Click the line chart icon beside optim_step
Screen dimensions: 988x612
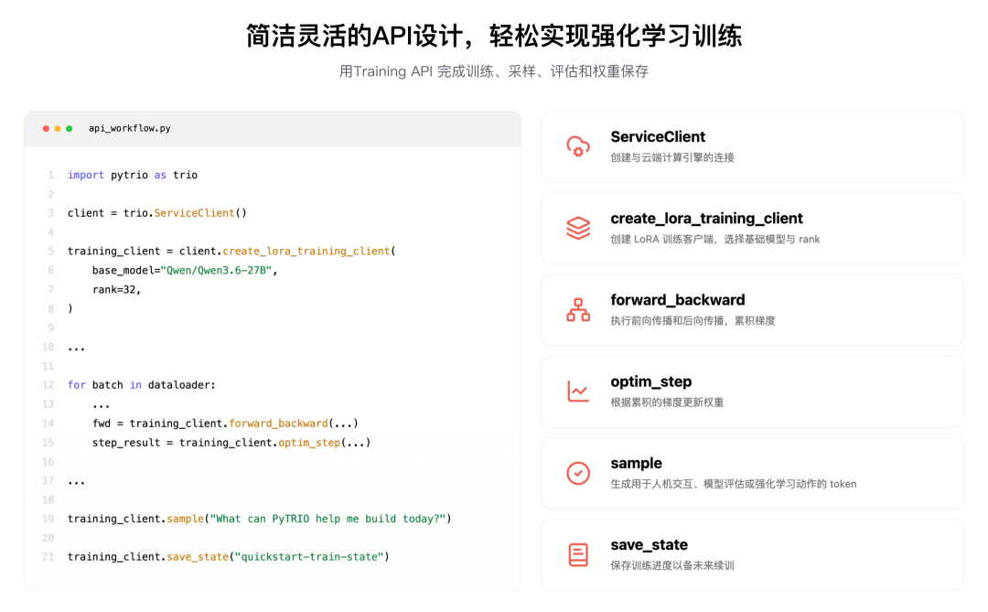pos(578,392)
